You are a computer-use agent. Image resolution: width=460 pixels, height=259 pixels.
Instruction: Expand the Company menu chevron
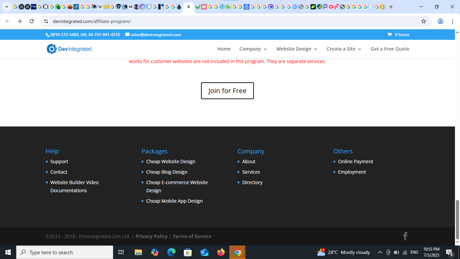pyautogui.click(x=265, y=49)
